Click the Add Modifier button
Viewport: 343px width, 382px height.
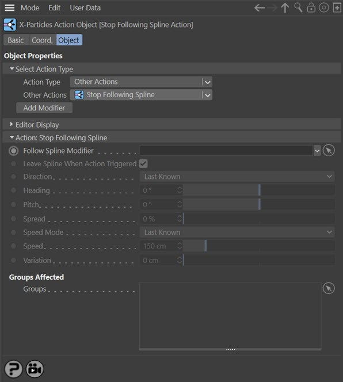pos(44,108)
